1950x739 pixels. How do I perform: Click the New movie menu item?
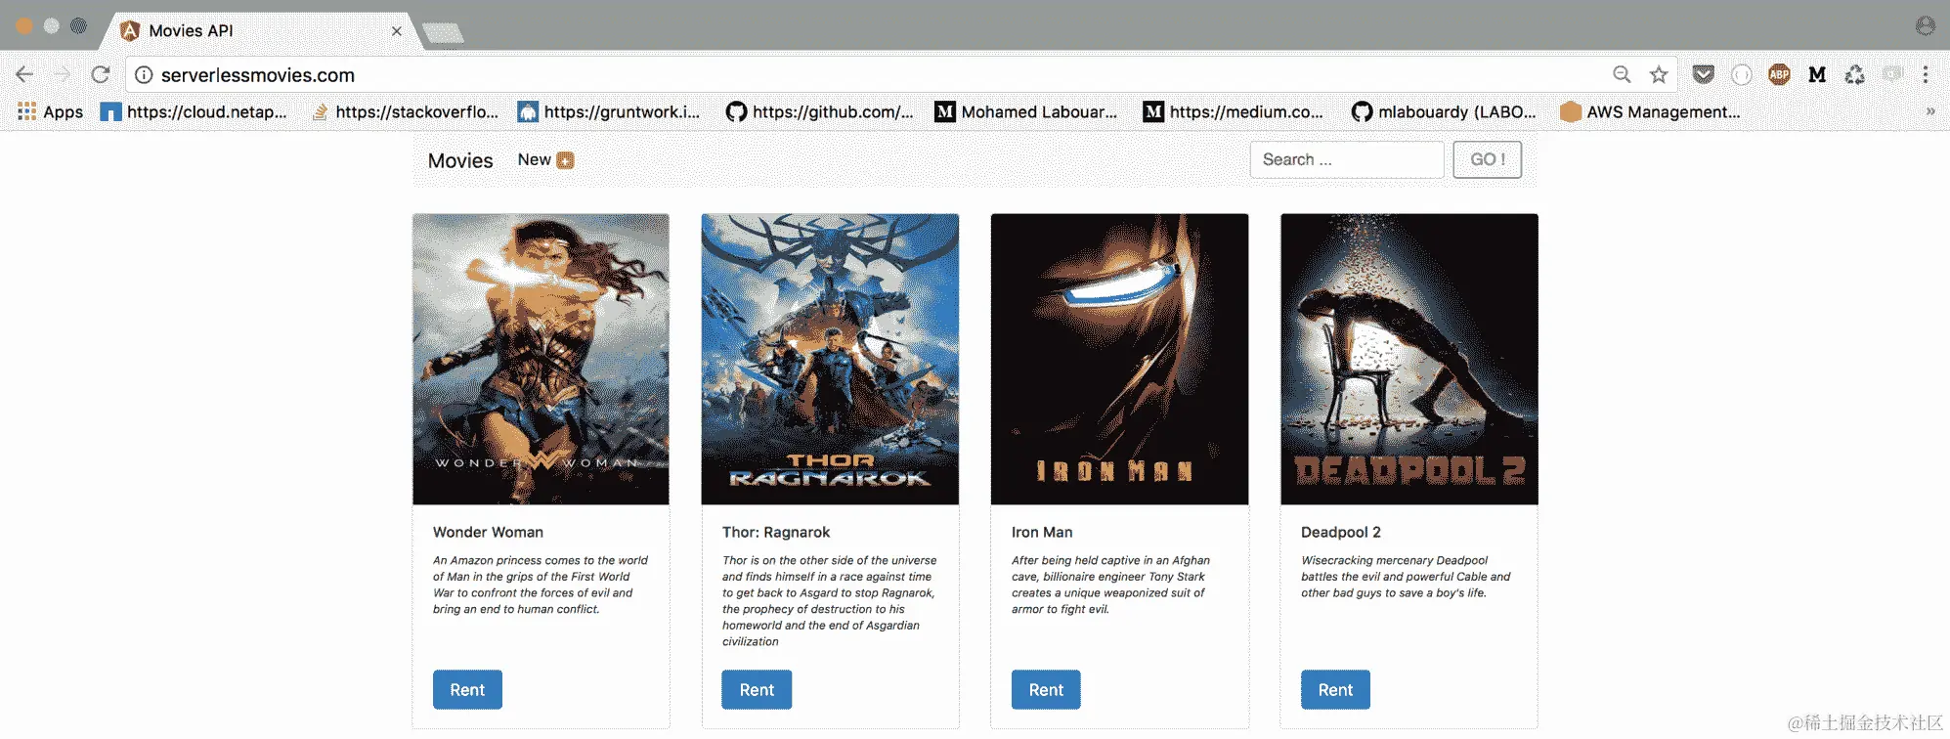pos(545,159)
